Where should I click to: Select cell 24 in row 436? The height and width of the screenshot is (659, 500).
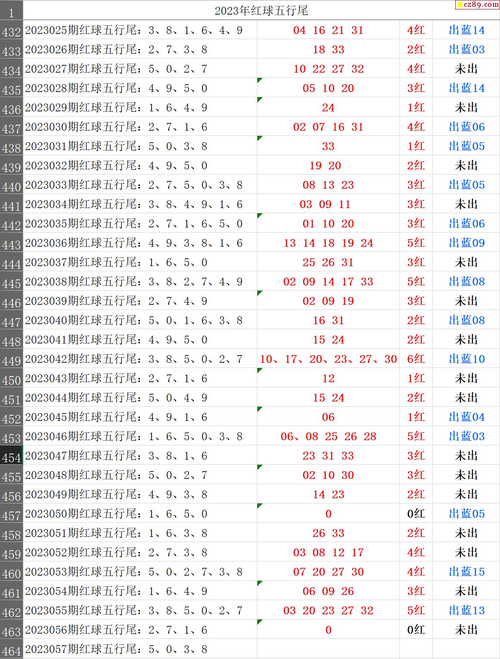point(328,107)
